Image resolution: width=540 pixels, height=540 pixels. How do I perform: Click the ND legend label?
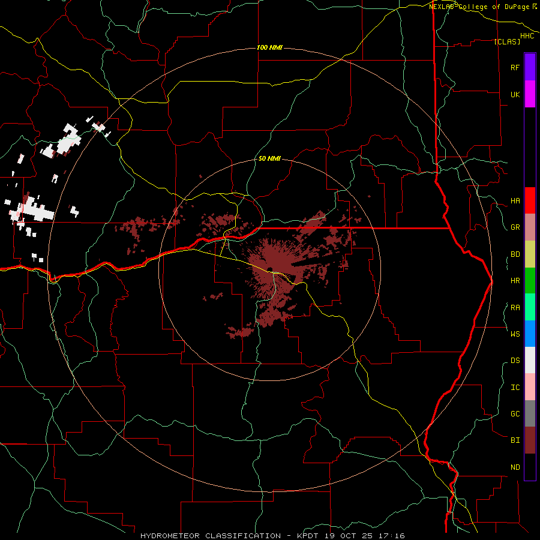[515, 467]
